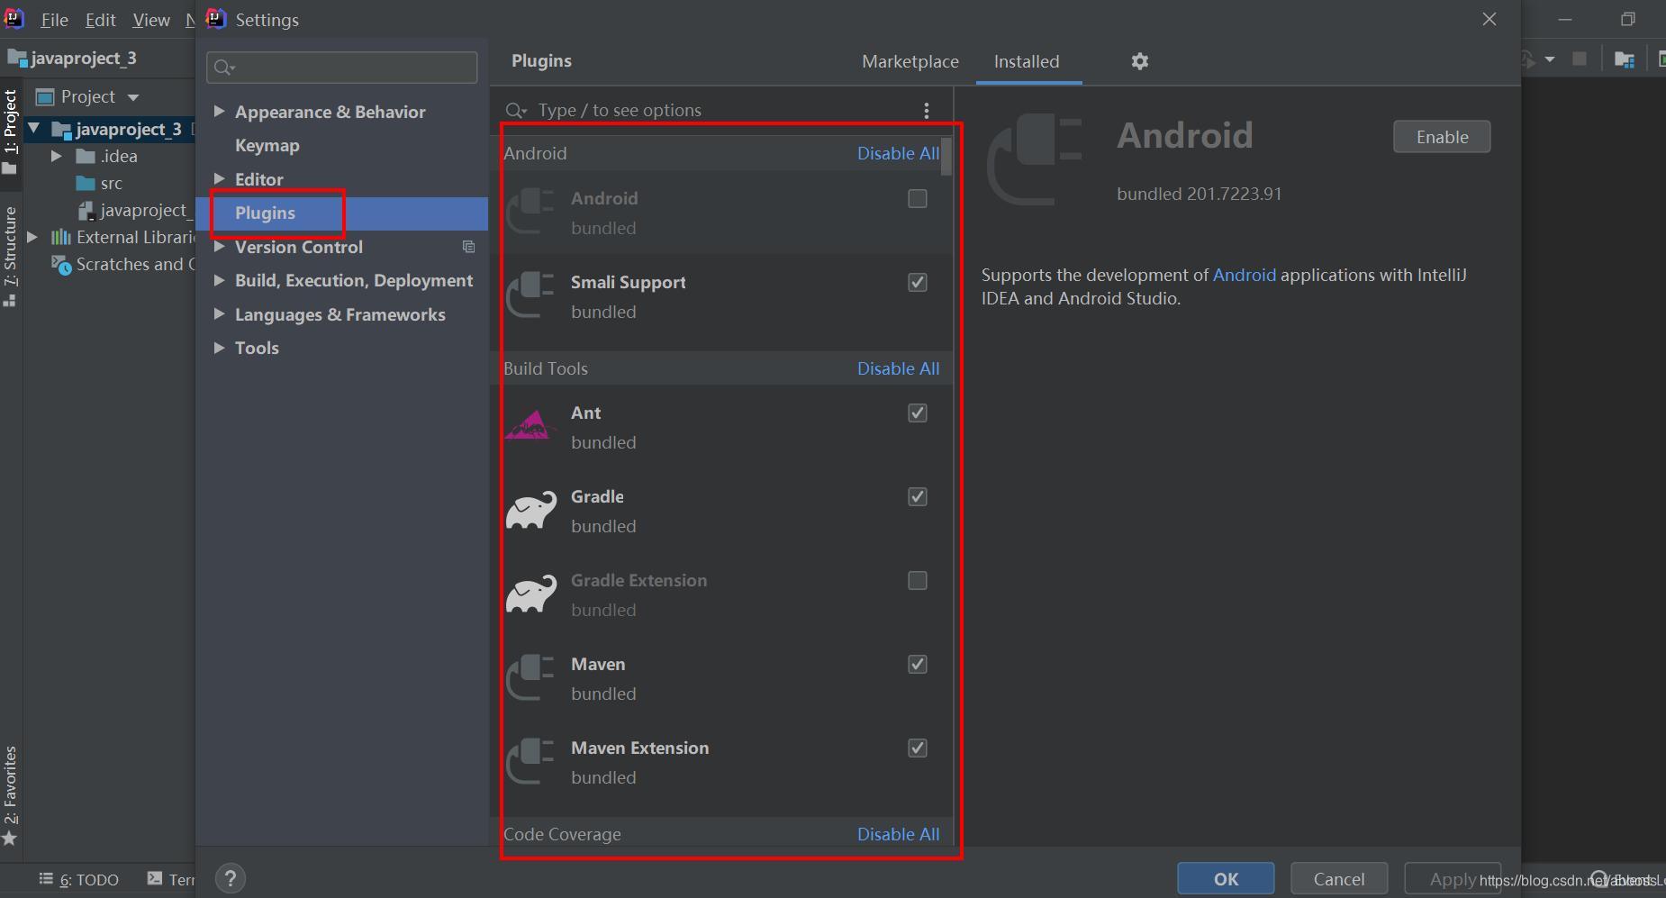Expand the Tools settings group
The height and width of the screenshot is (898, 1666).
coord(219,348)
